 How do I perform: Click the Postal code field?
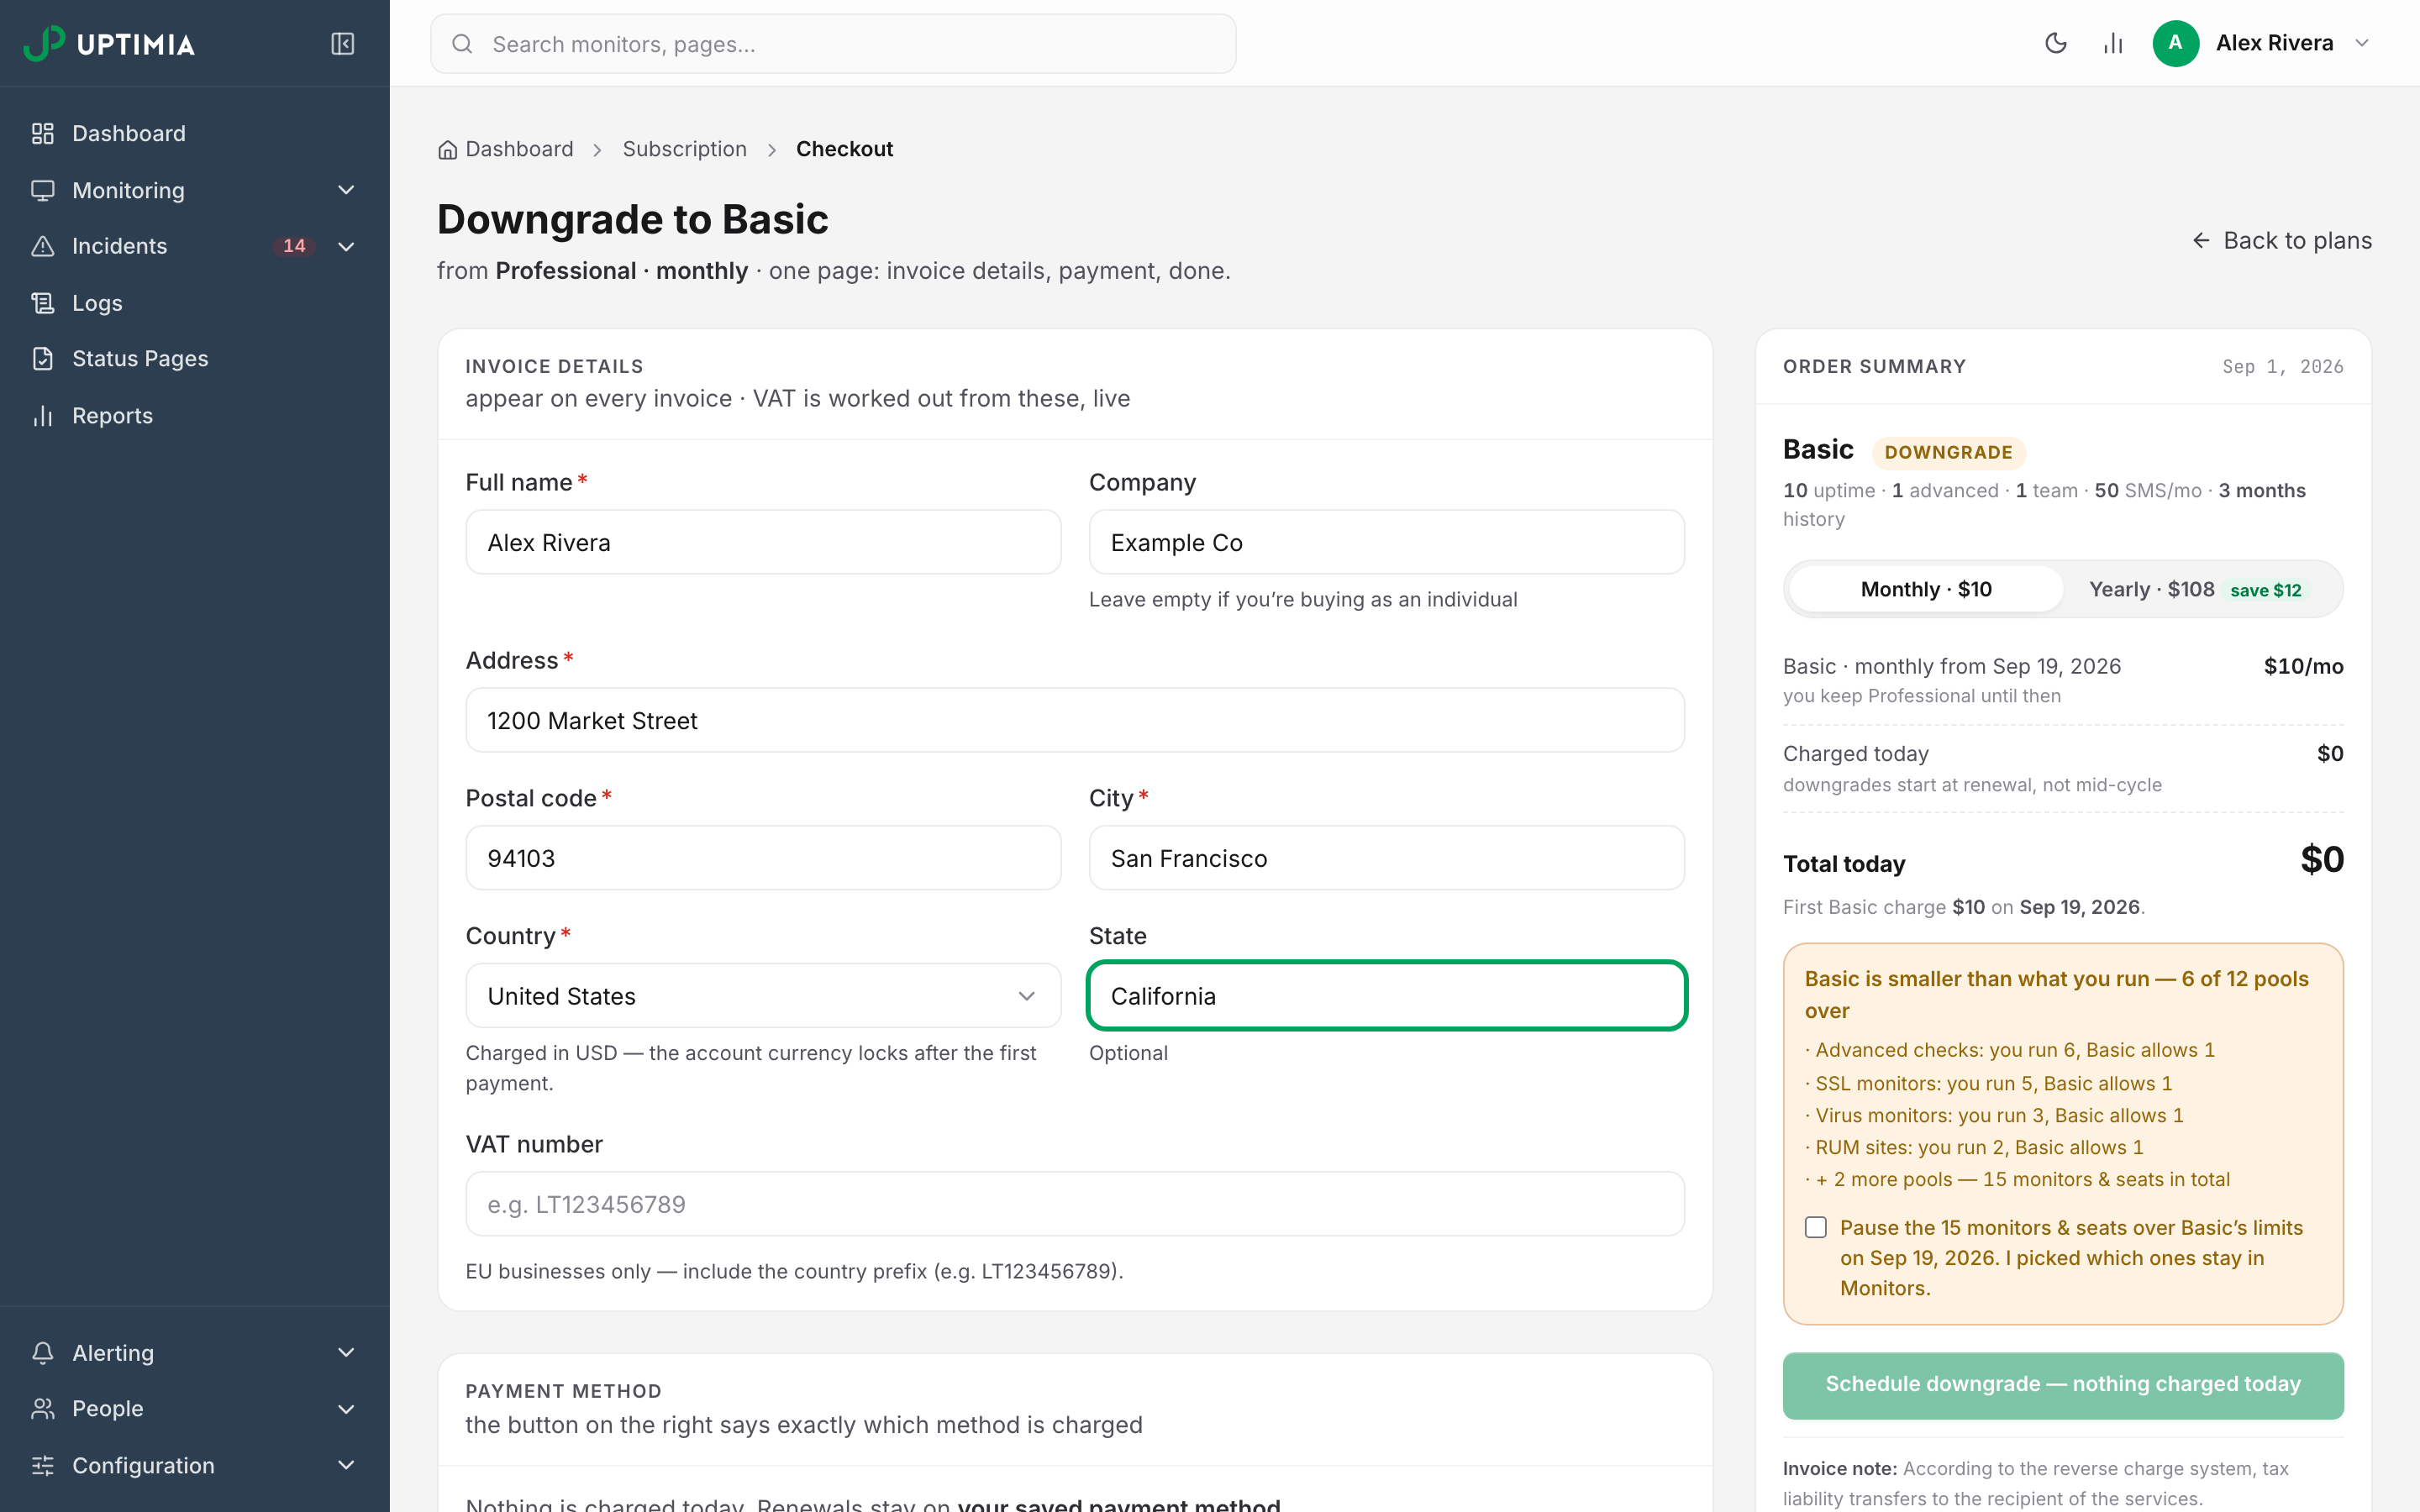click(763, 857)
